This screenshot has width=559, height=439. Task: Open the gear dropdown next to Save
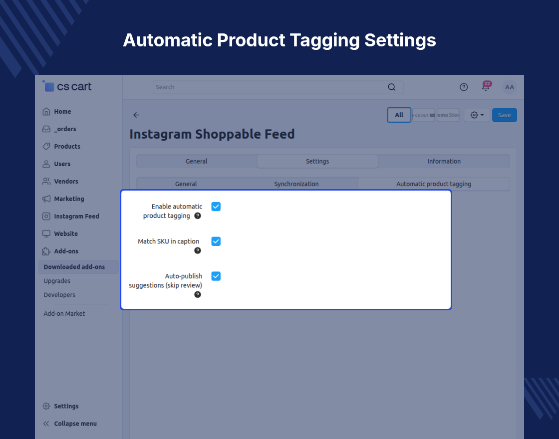(x=477, y=115)
